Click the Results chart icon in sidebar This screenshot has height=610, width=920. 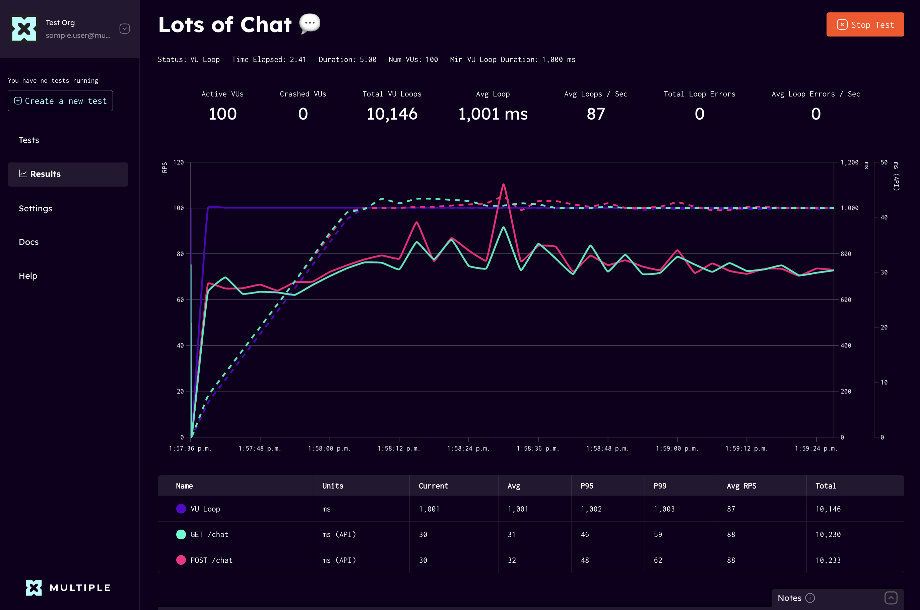pyautogui.click(x=23, y=174)
